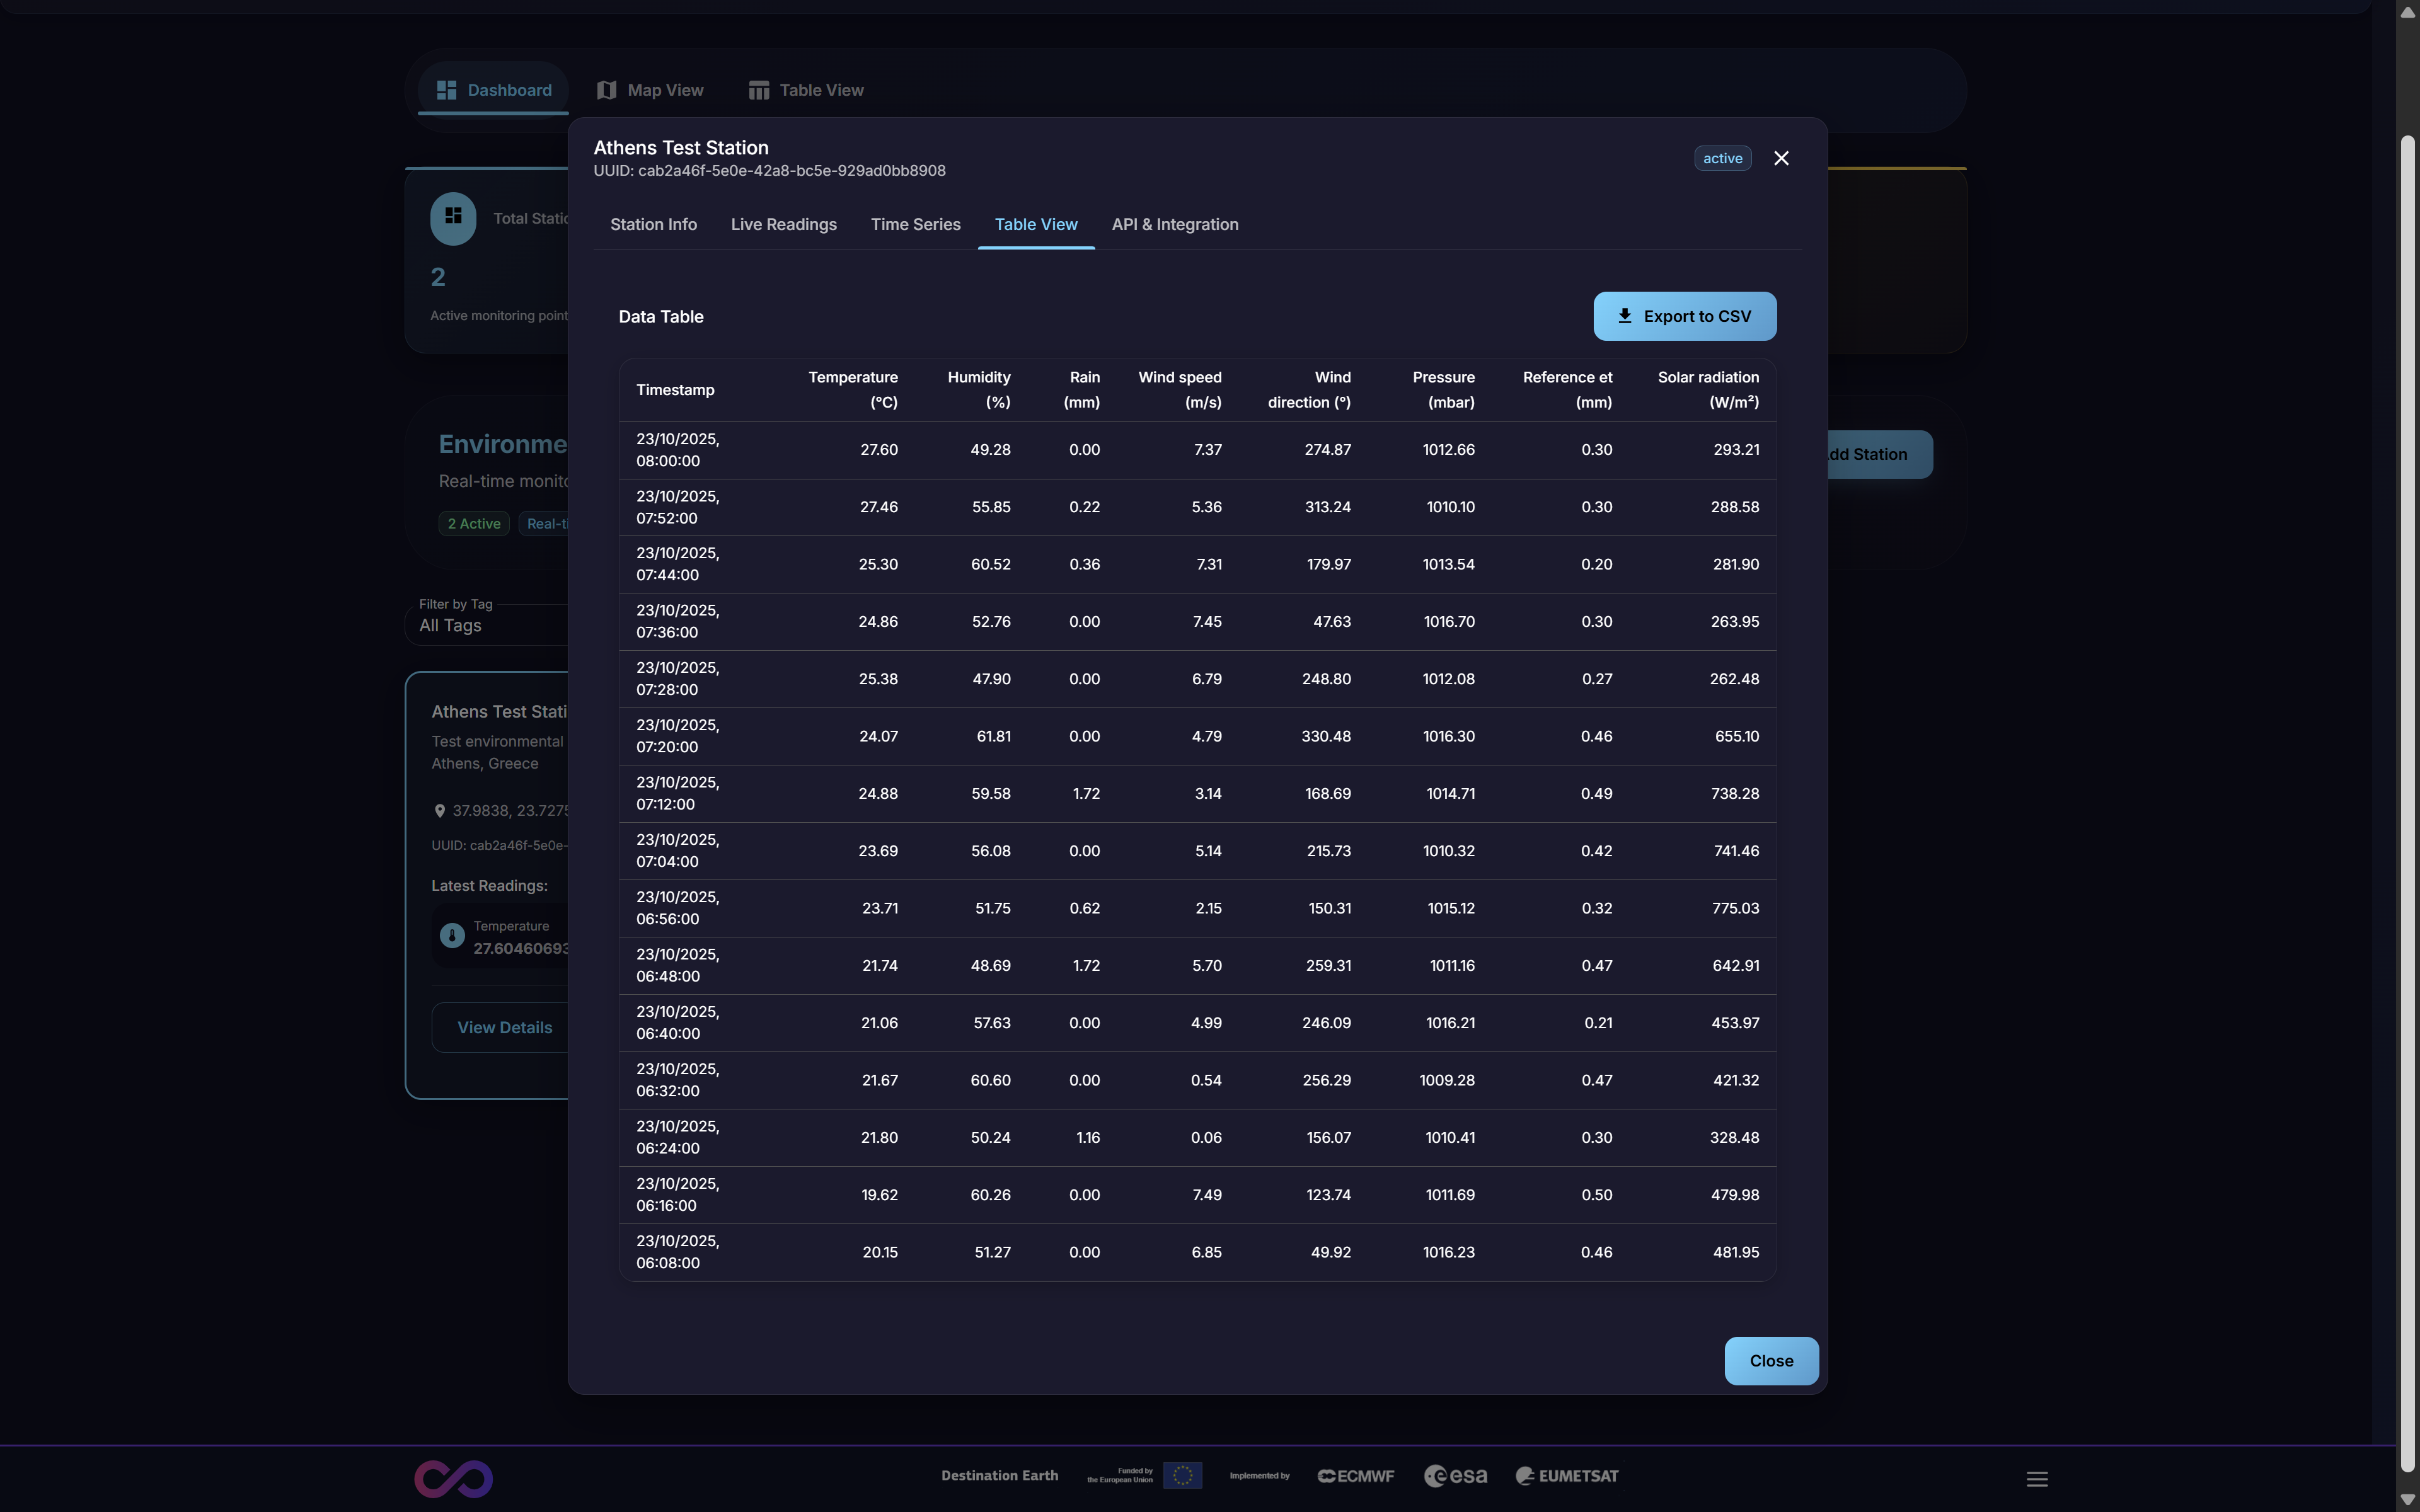Click the ESA logo in footer

point(1455,1476)
